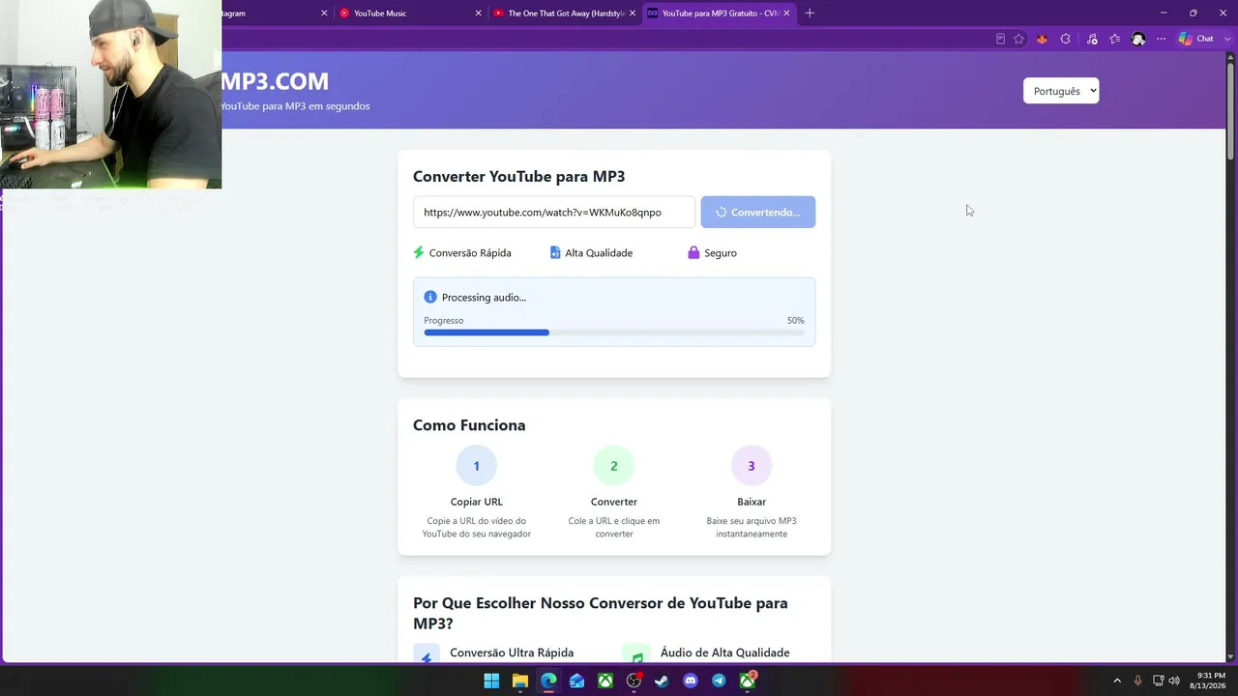Click the microphone tray icon
Viewport: 1238px width, 696px height.
pos(1137,681)
